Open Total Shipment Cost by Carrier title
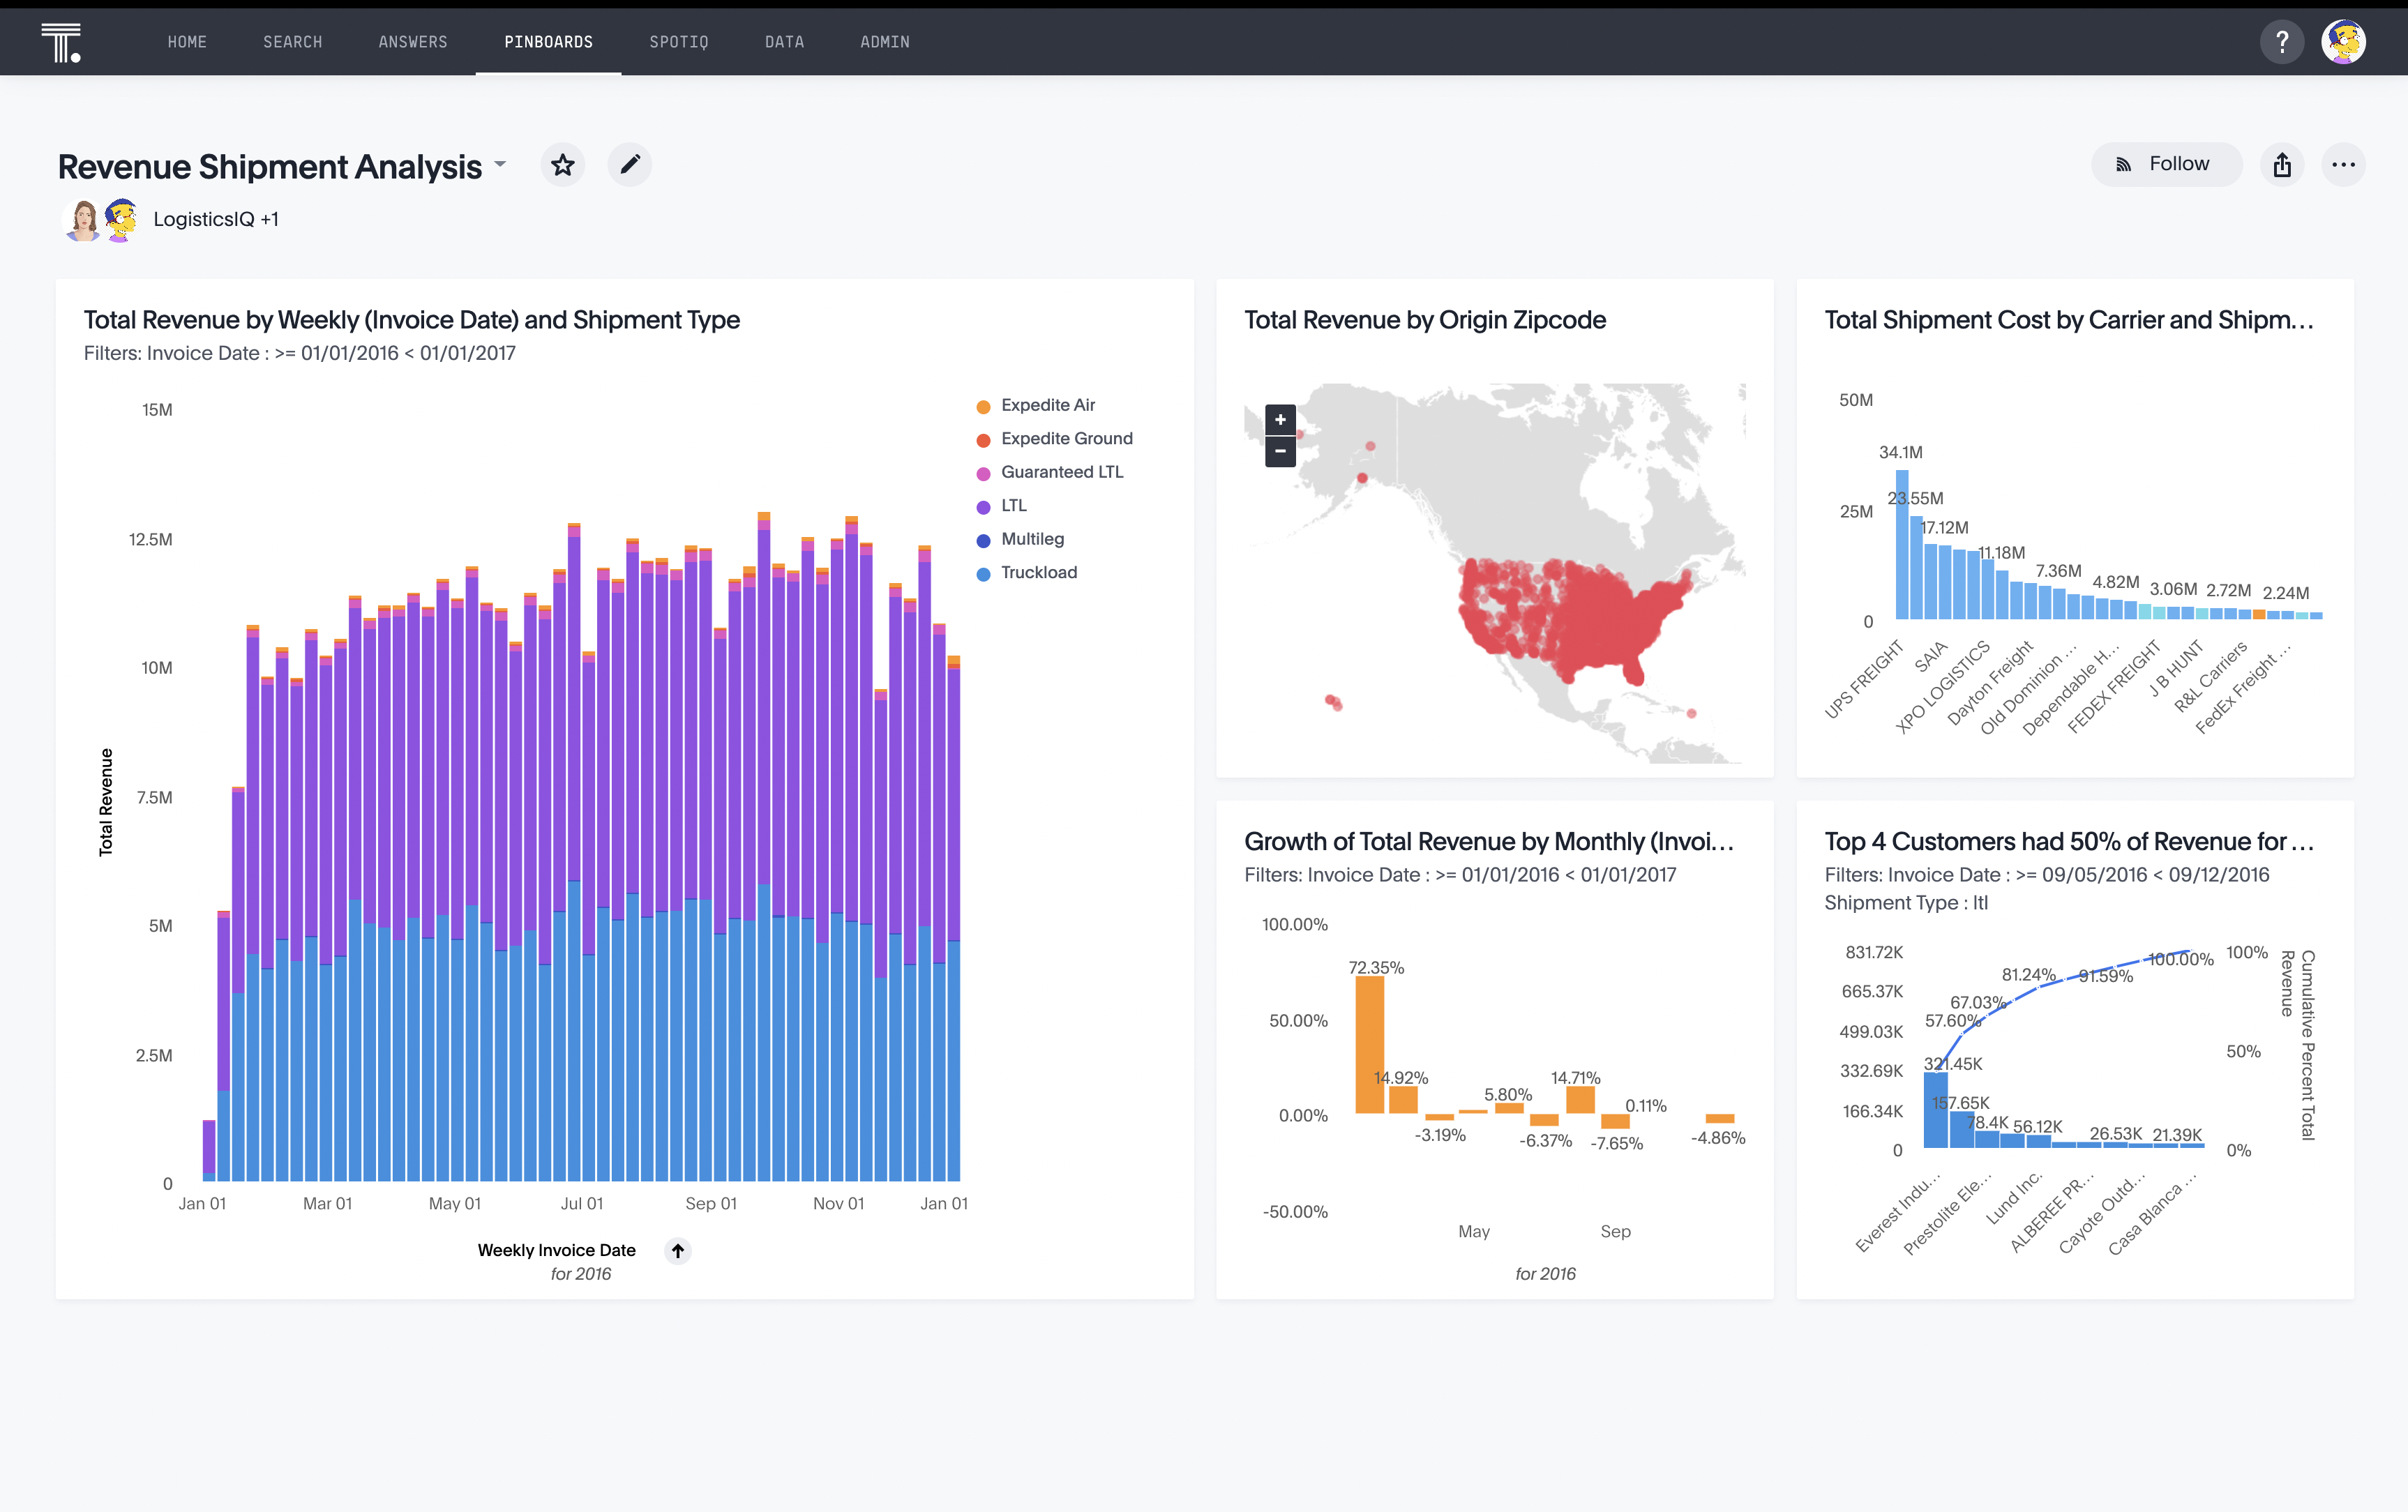 coord(2069,320)
